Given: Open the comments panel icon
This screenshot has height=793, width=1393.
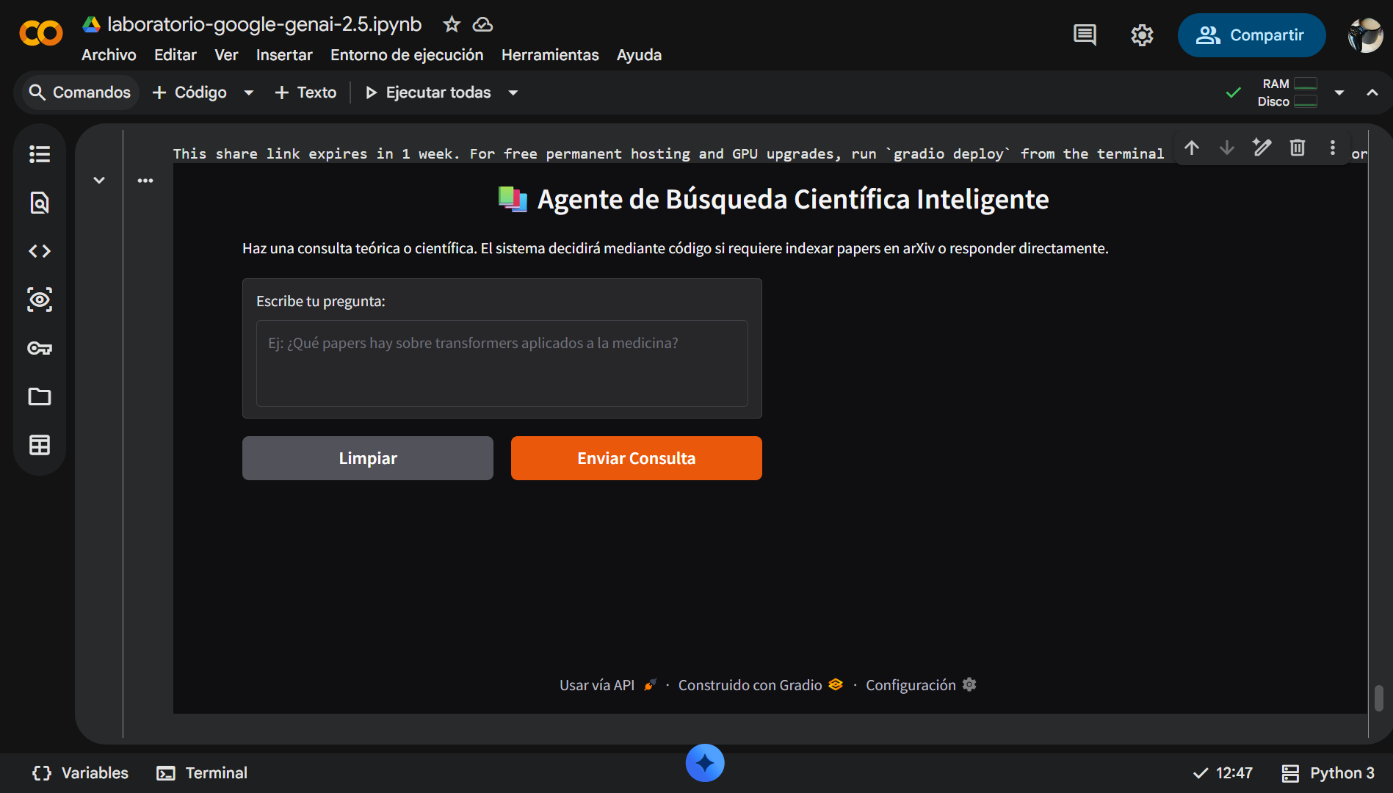Looking at the screenshot, I should [1085, 35].
